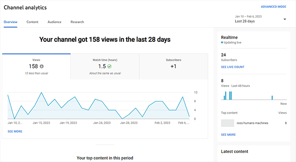This screenshot has width=296, height=162.
Task: Open the 'ross humans machines' video thumbnail
Action: tap(228, 123)
